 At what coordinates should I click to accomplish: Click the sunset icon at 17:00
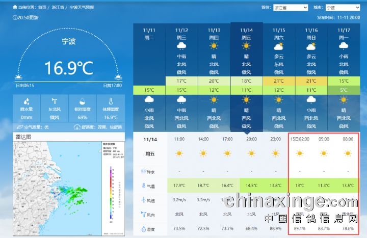118,78
